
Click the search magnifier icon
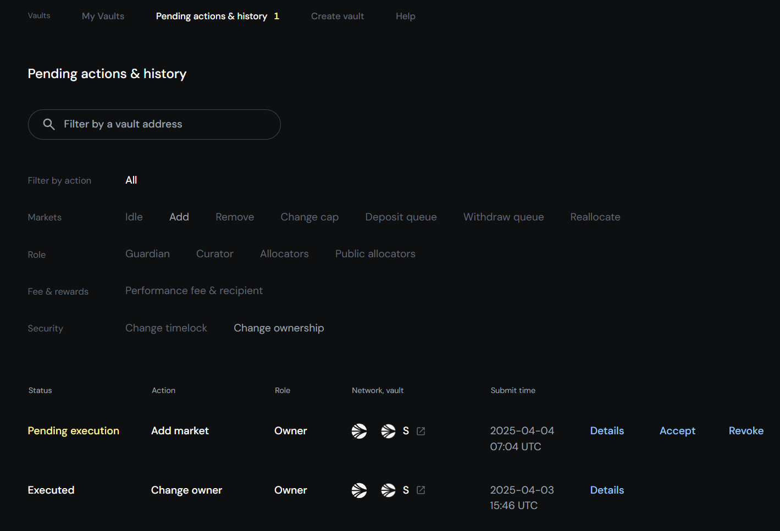tap(49, 124)
